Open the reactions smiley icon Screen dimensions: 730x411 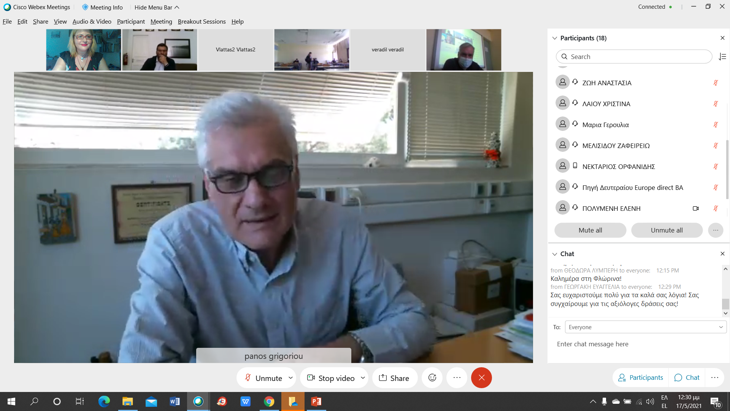click(432, 378)
